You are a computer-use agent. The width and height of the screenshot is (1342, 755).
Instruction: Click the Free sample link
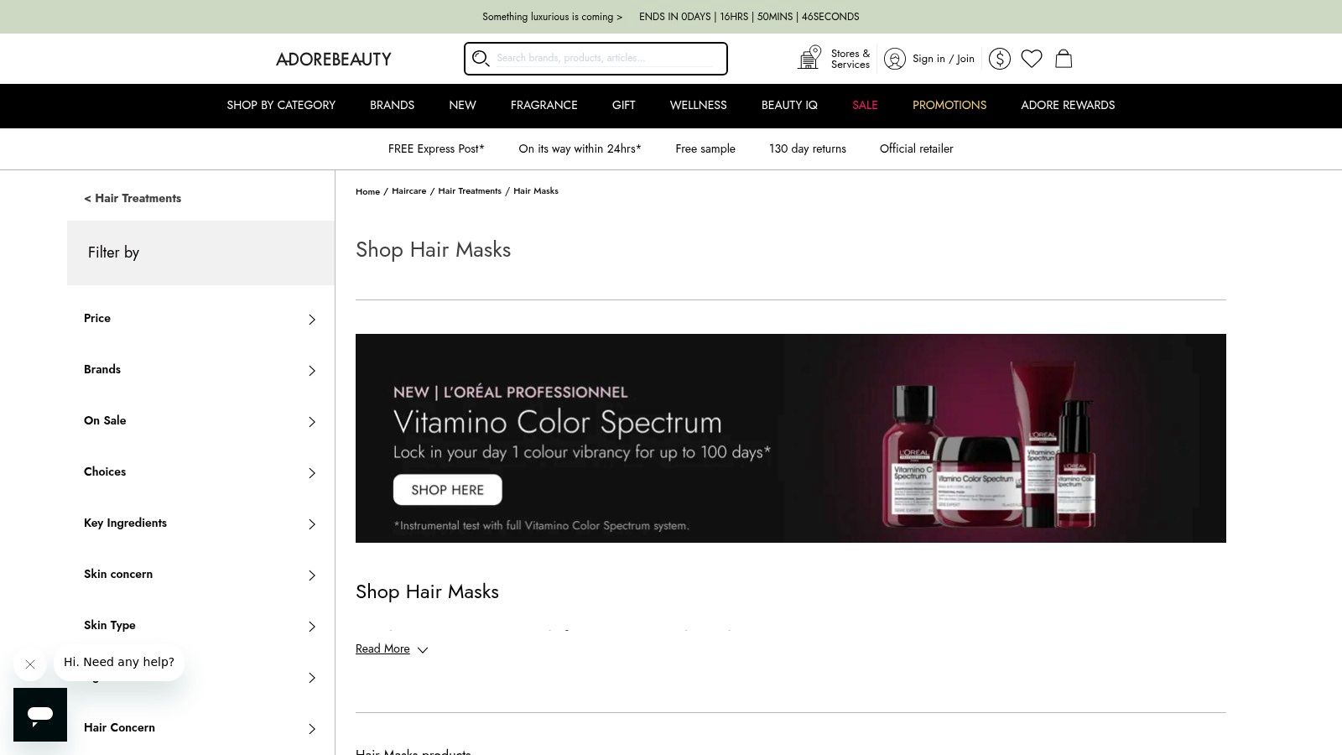point(705,149)
